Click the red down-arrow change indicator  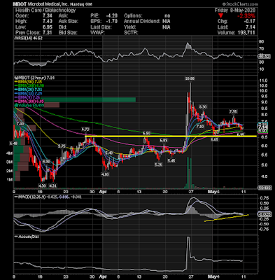[x=221, y=16]
